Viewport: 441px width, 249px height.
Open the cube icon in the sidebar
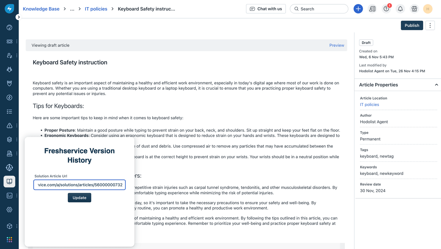(9, 226)
